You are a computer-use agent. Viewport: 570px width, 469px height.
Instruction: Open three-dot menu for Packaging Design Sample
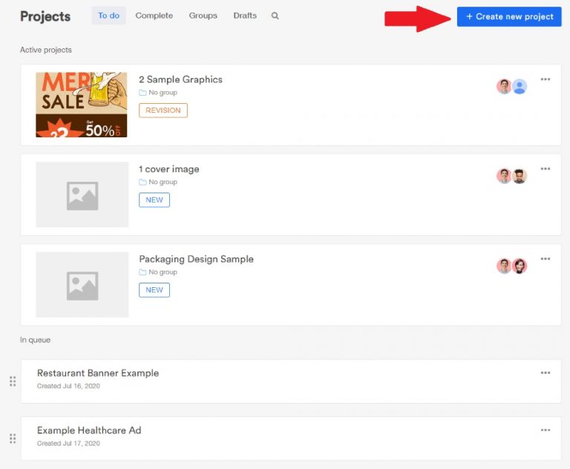click(546, 259)
